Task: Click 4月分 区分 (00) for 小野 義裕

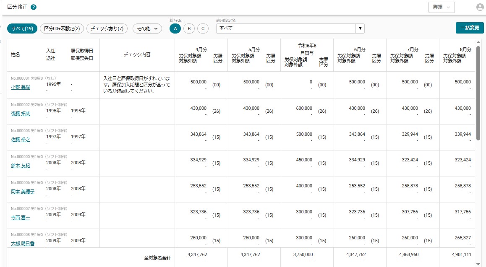Action: coord(216,85)
